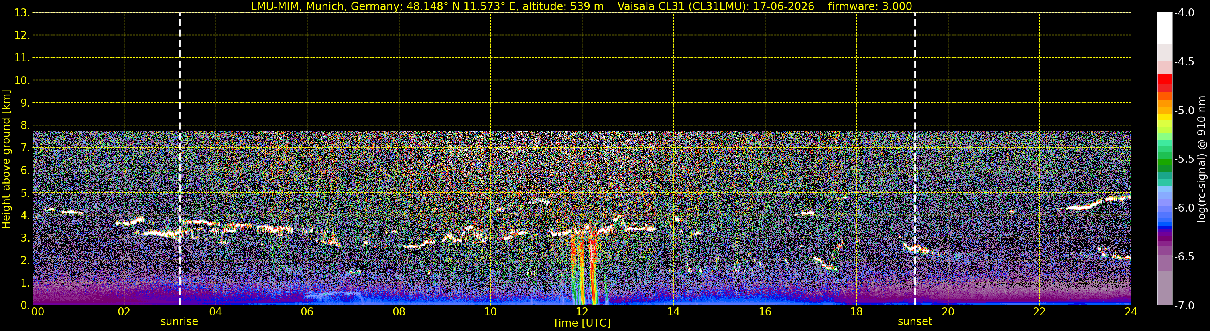
Task: Click the white dashed sunset line
Action: point(915,159)
